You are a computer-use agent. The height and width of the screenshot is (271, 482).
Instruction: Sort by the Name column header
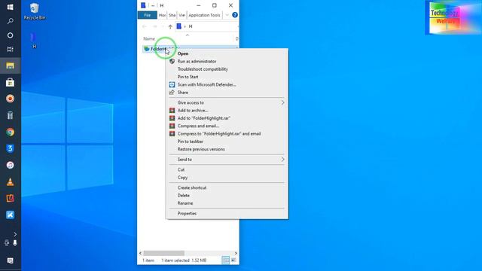point(149,38)
